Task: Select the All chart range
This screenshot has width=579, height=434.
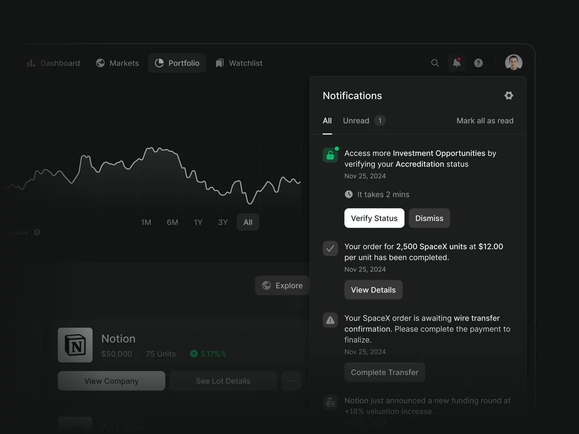Action: (x=248, y=222)
